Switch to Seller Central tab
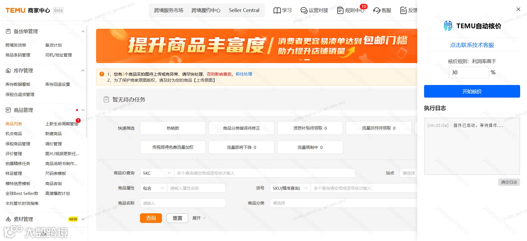This screenshot has width=527, height=241. tap(244, 10)
